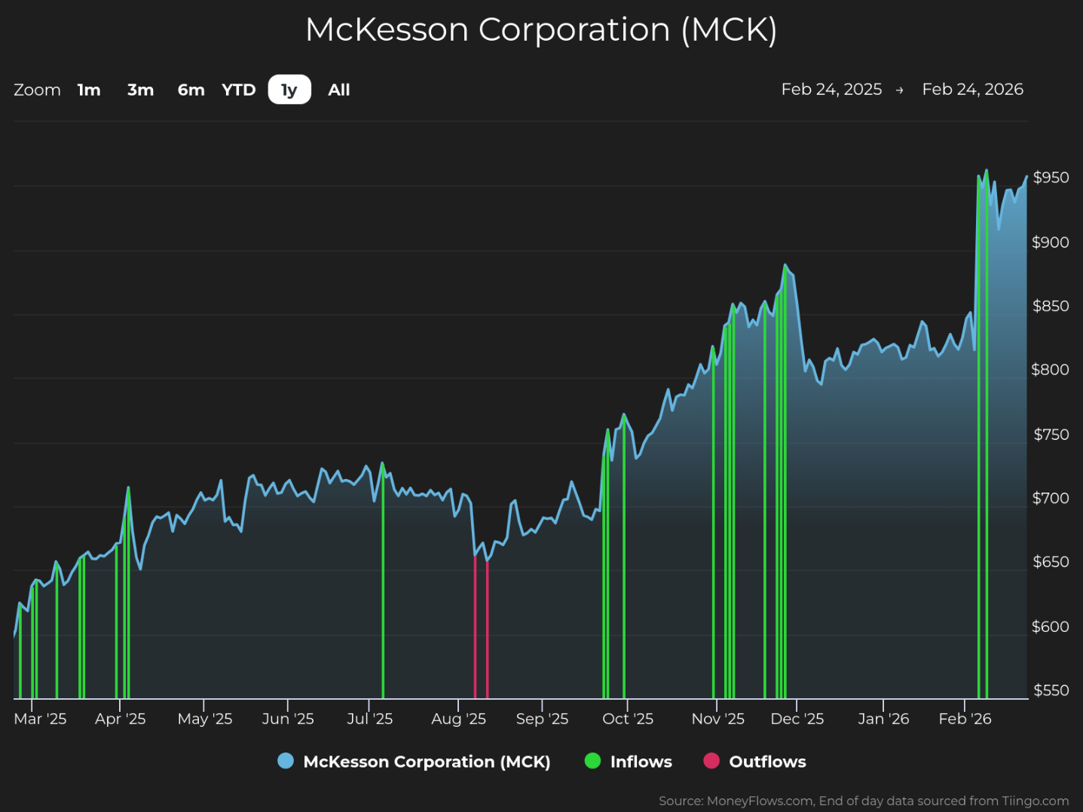Edit the Feb 24, 2025 start date
The width and height of the screenshot is (1083, 812).
click(x=831, y=90)
